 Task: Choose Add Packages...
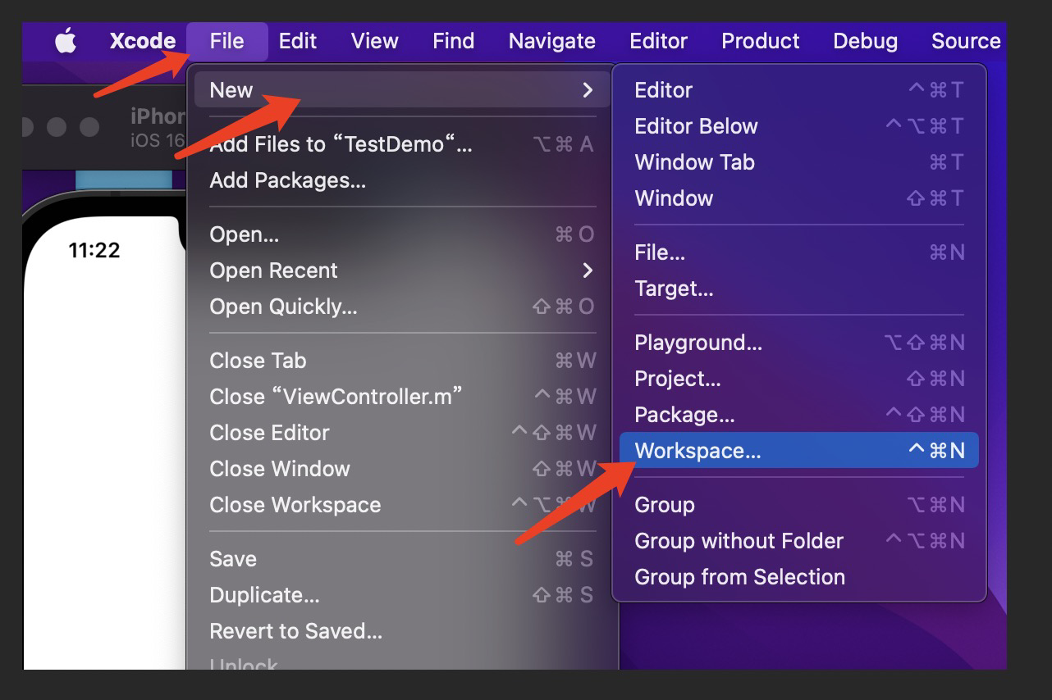[x=402, y=180]
